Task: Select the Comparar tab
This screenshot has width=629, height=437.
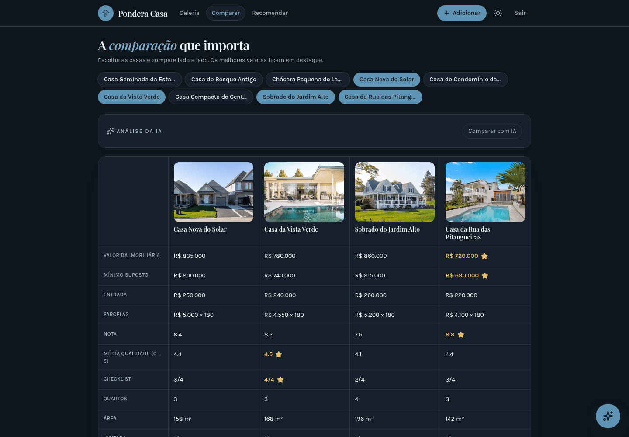Action: pos(226,13)
